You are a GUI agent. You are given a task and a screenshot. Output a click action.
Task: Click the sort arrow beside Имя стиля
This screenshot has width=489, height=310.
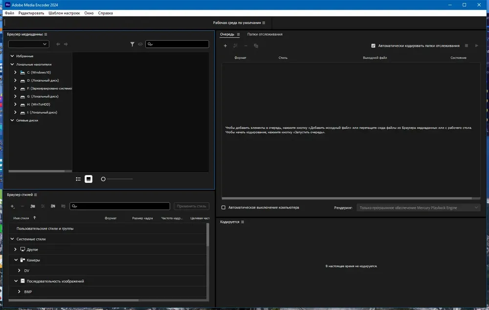click(x=35, y=218)
